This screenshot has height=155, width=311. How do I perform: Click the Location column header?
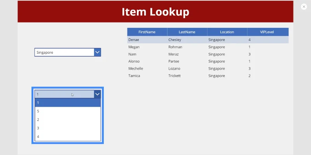pyautogui.click(x=227, y=32)
